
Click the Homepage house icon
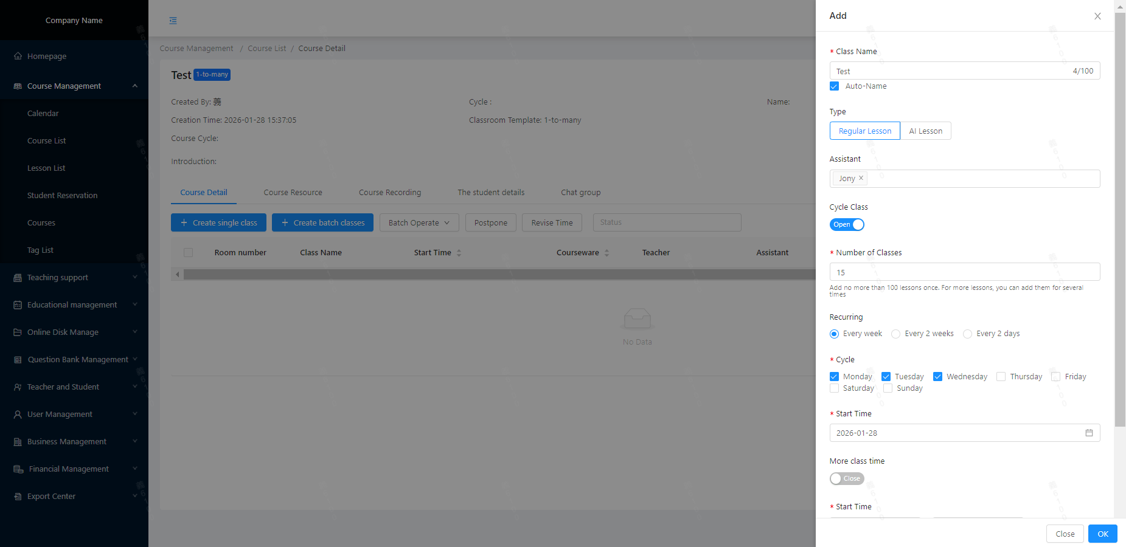18,56
